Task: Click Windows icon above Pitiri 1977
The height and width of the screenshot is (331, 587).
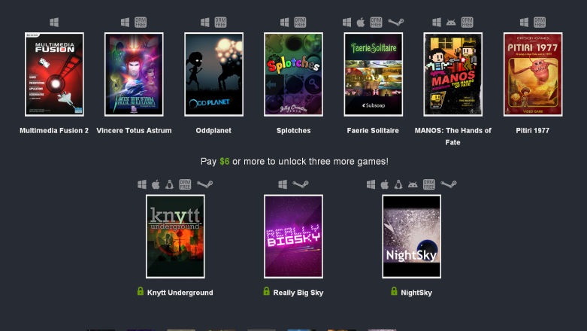Action: 524,23
